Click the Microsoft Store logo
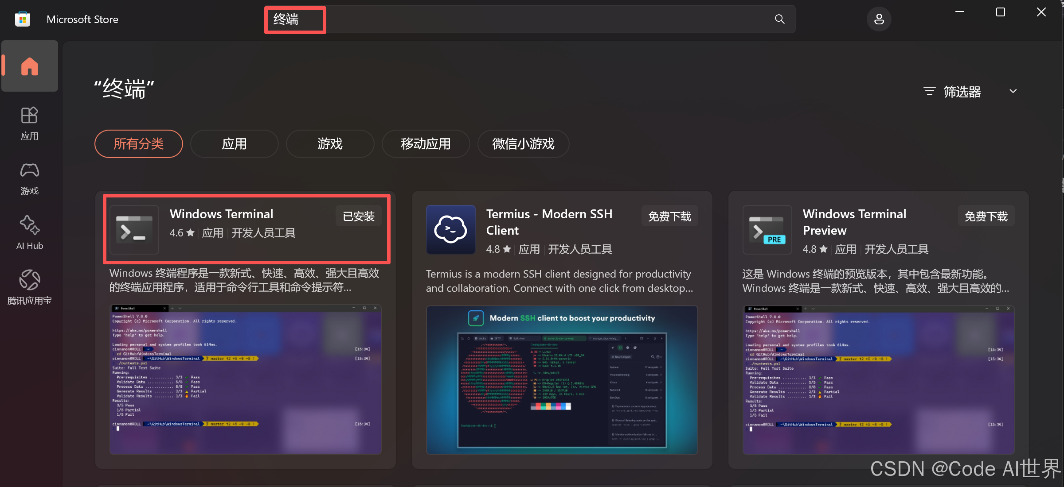The image size is (1064, 487). pos(22,19)
